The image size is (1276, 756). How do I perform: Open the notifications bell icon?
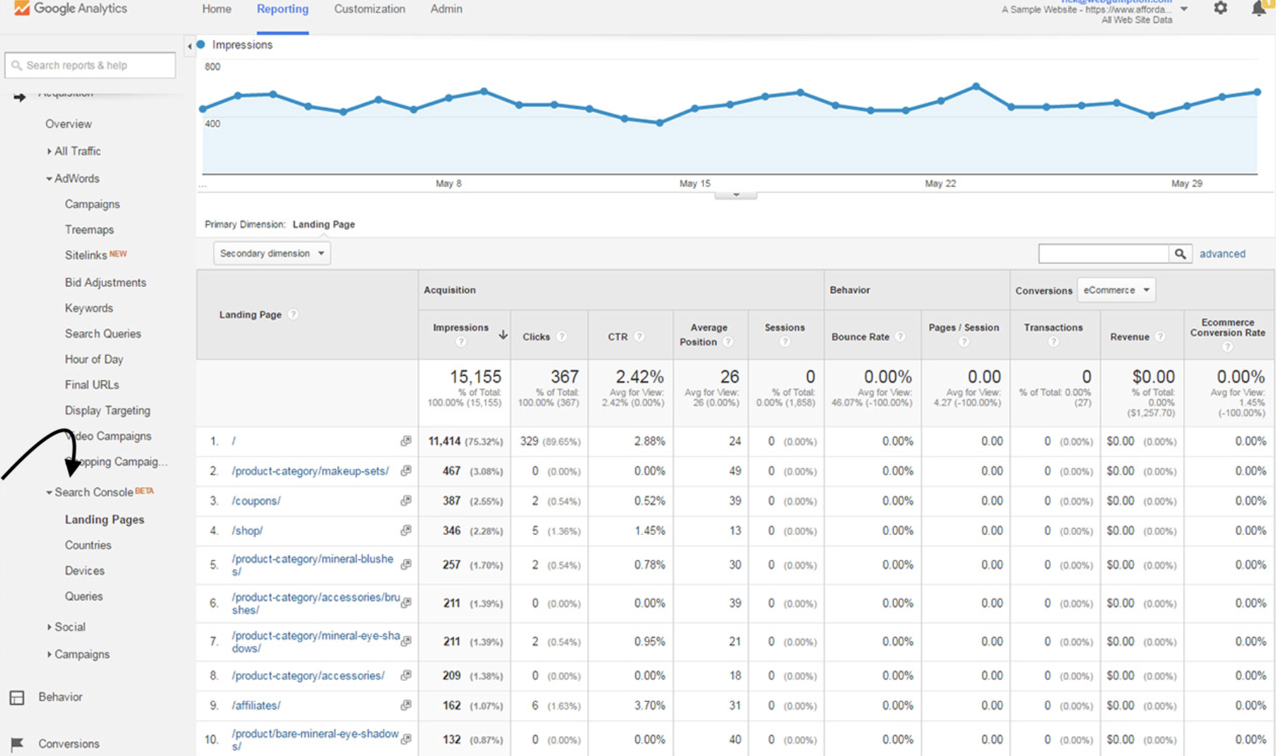click(1259, 9)
